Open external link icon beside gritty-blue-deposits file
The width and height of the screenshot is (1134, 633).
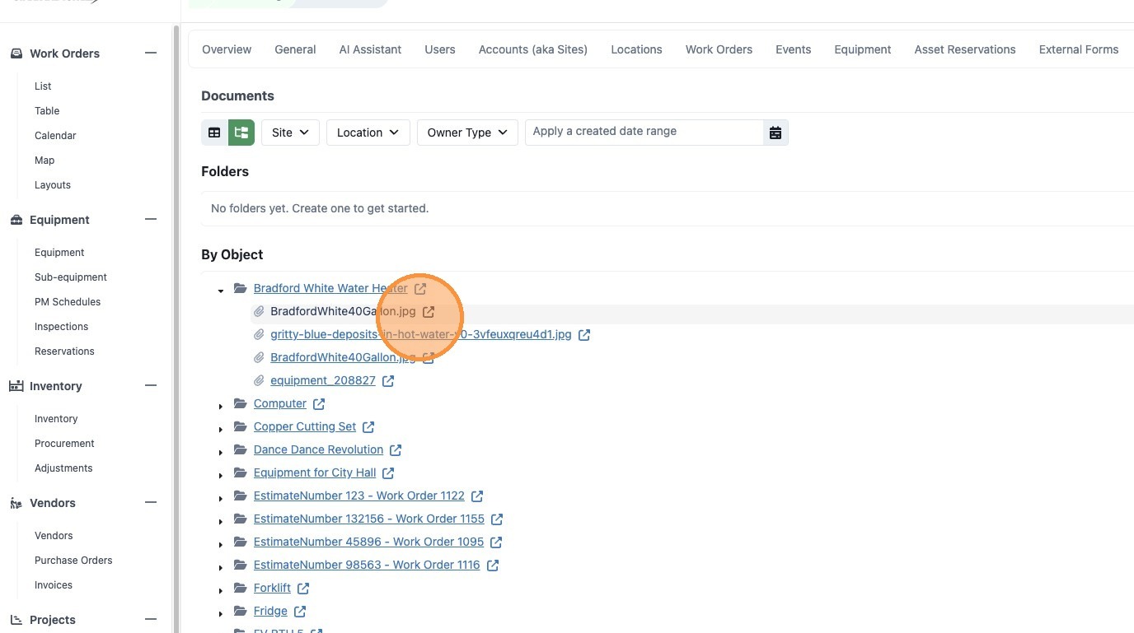click(584, 334)
